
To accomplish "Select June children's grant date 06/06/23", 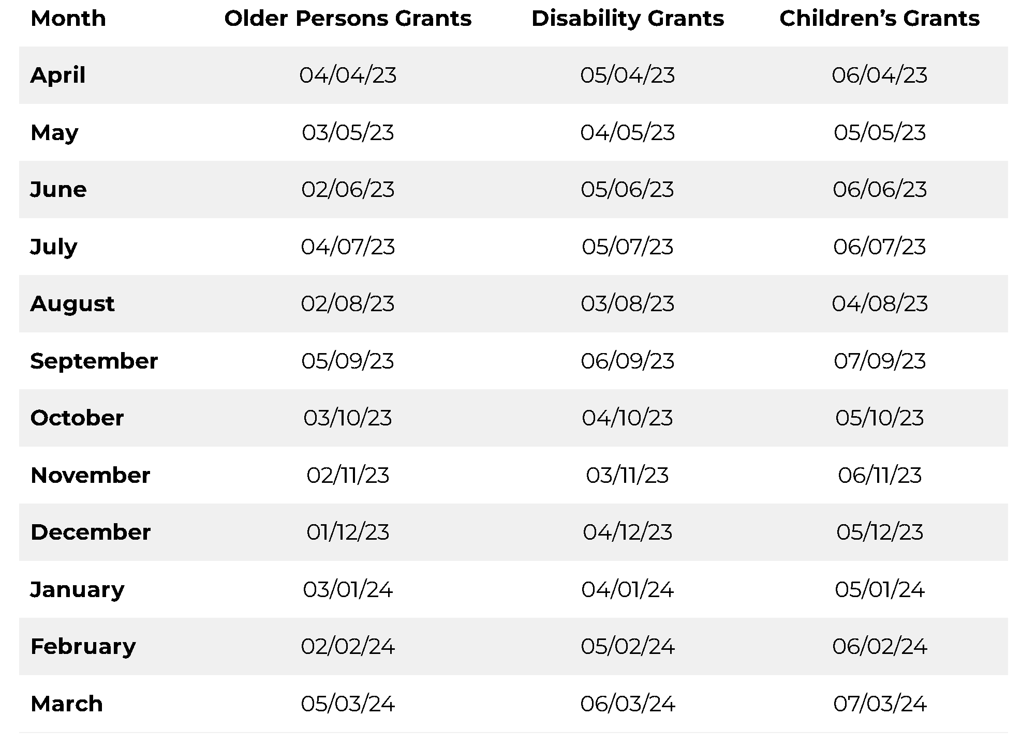I will click(879, 190).
